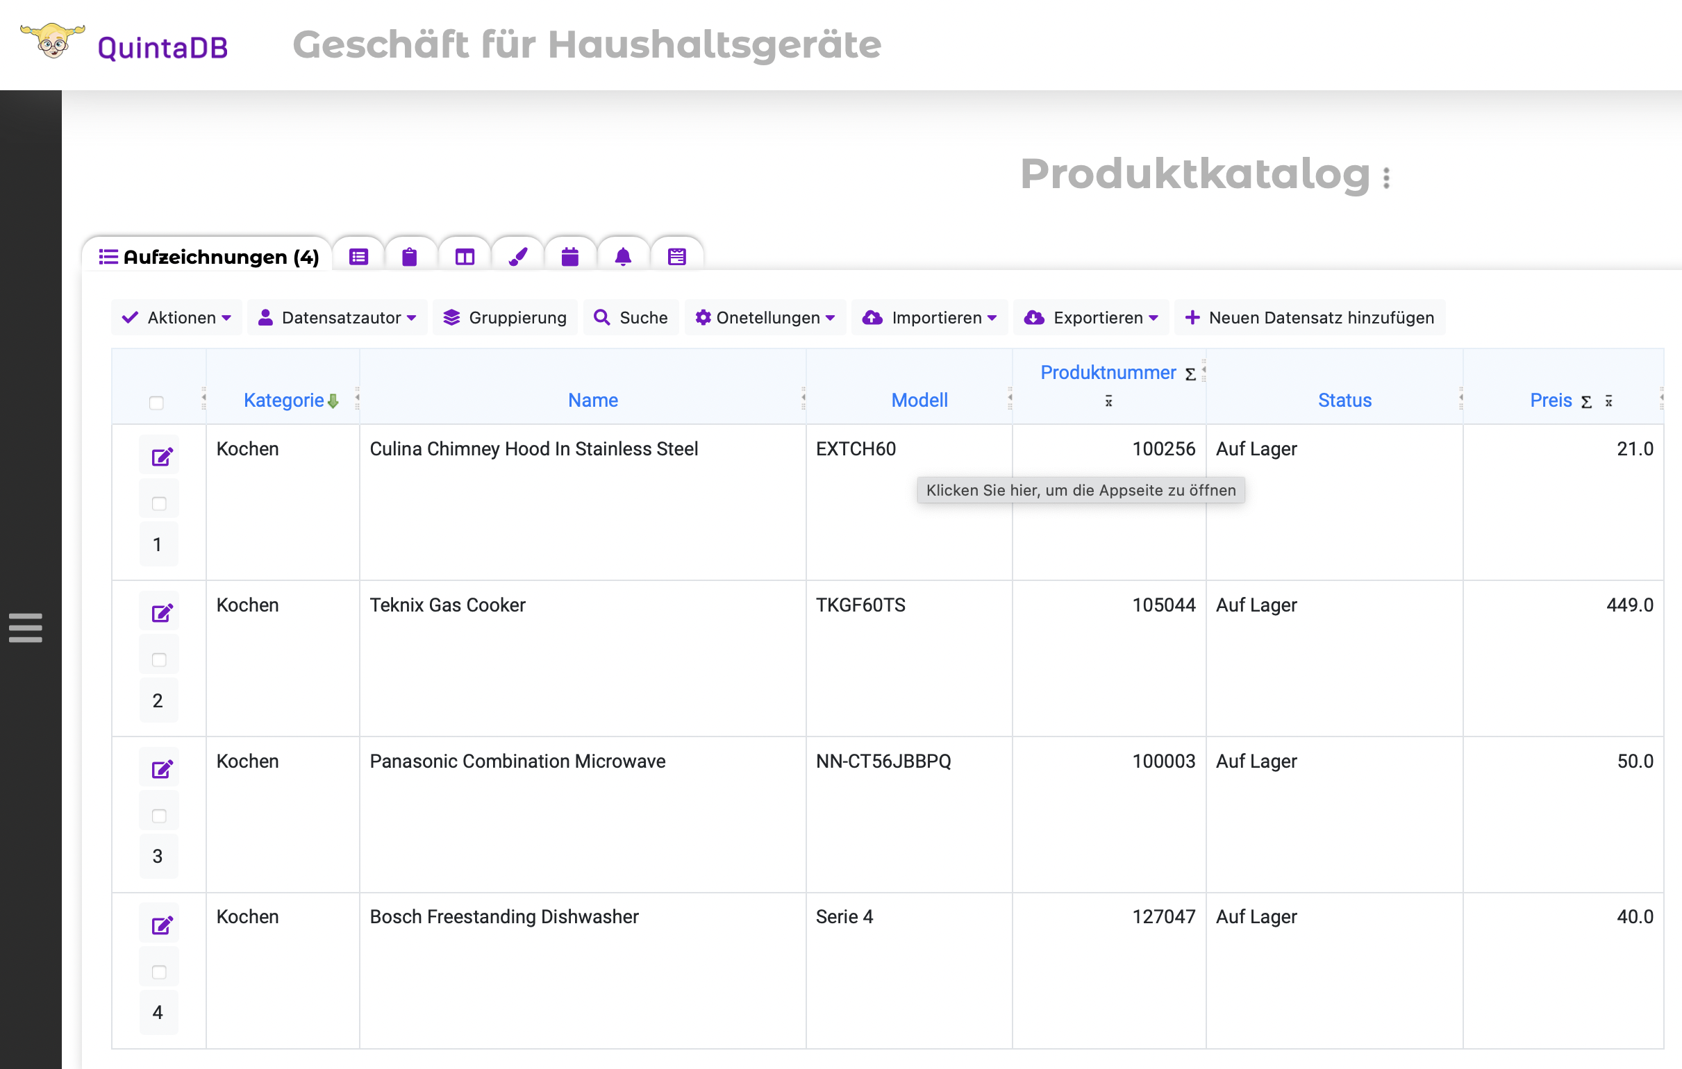Open the columns layout tab icon
The height and width of the screenshot is (1069, 1682).
tap(465, 257)
